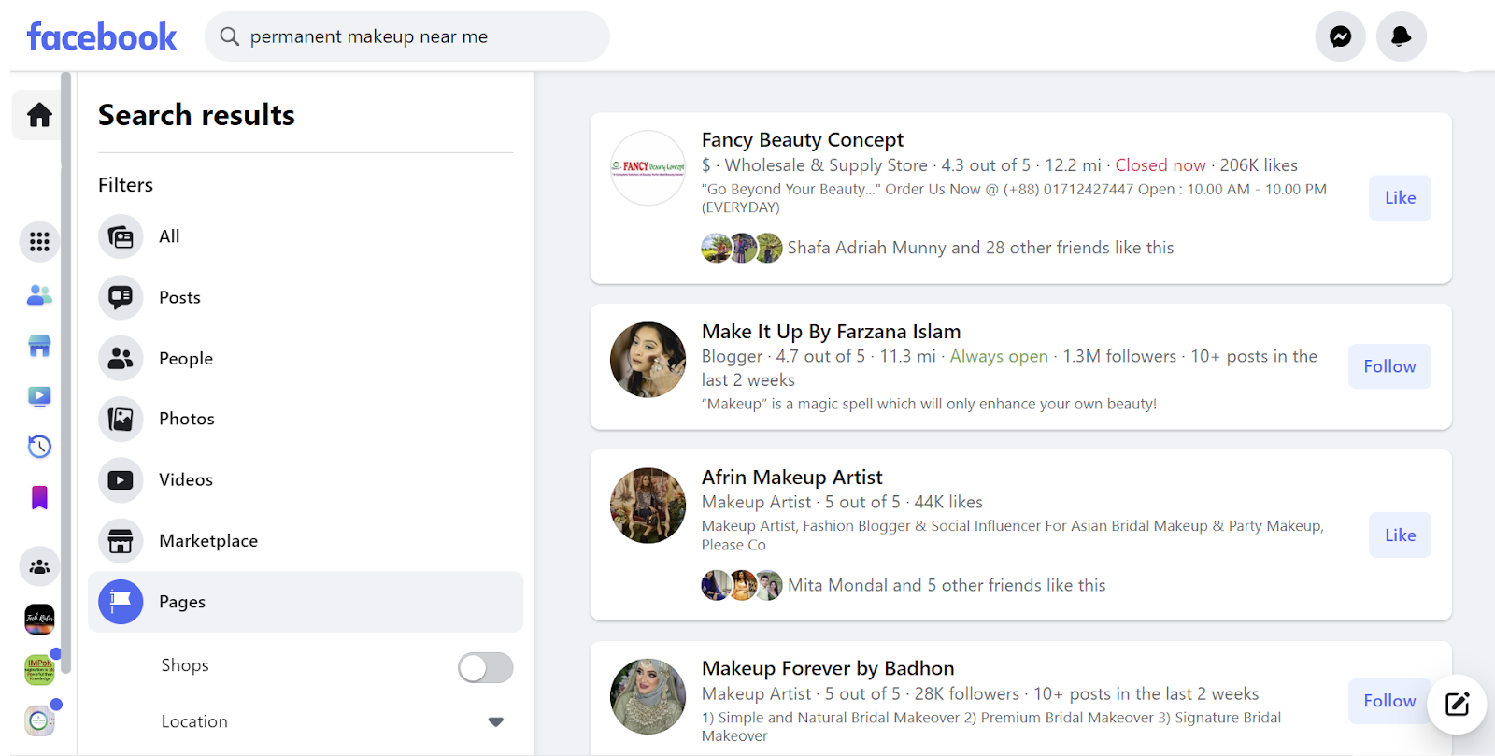Click the Posts filter icon
This screenshot has height=756, width=1495.
[x=121, y=297]
